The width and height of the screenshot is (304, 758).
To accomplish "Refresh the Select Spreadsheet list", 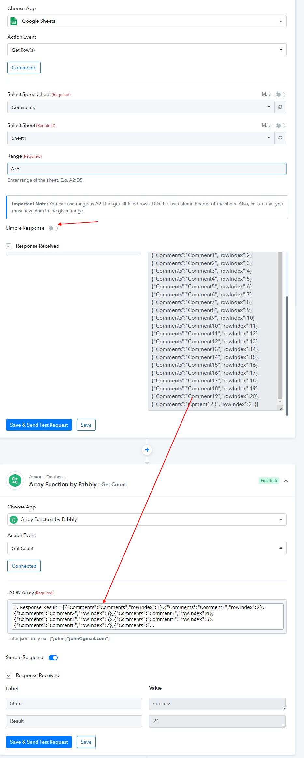I will point(280,107).
